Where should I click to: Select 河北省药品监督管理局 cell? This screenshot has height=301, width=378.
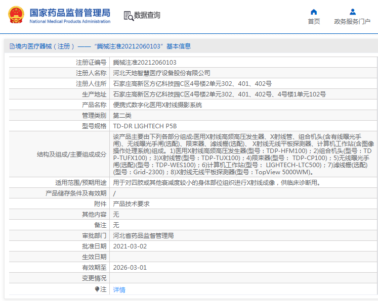(x=143, y=236)
